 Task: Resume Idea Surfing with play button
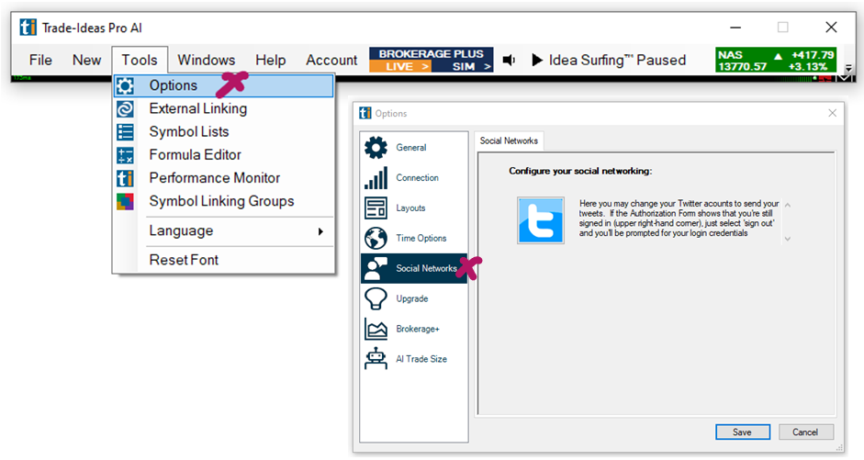click(537, 60)
